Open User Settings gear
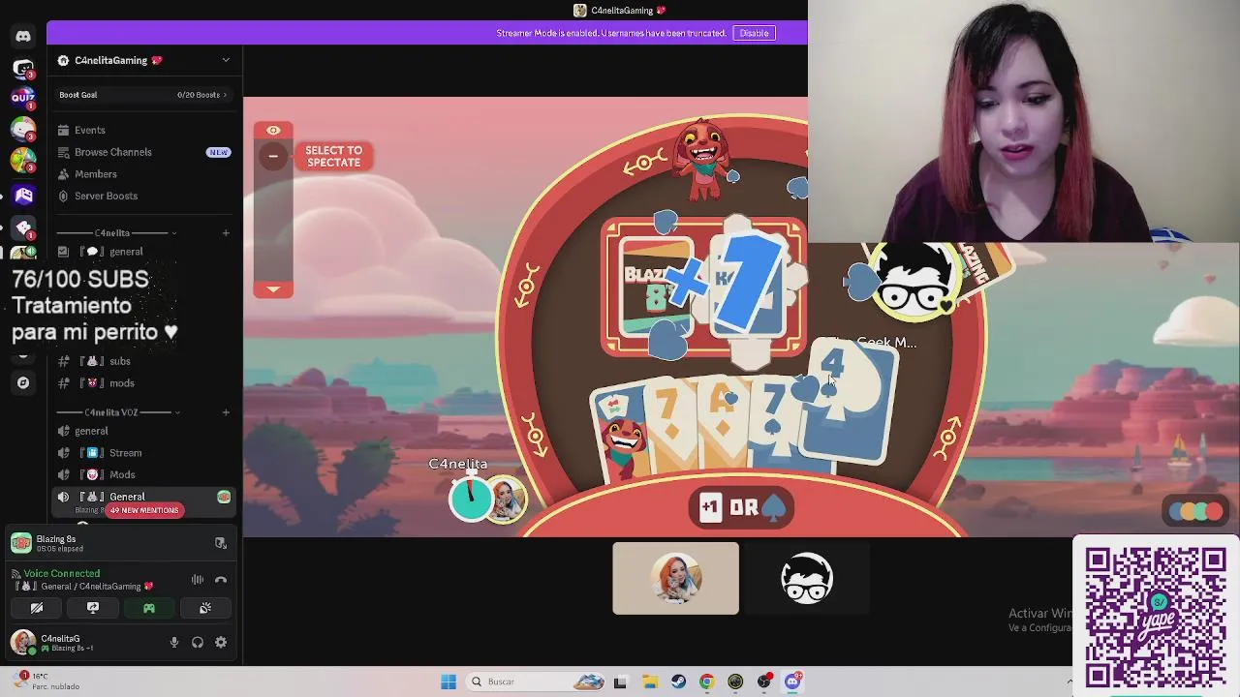Image resolution: width=1240 pixels, height=697 pixels. point(221,642)
